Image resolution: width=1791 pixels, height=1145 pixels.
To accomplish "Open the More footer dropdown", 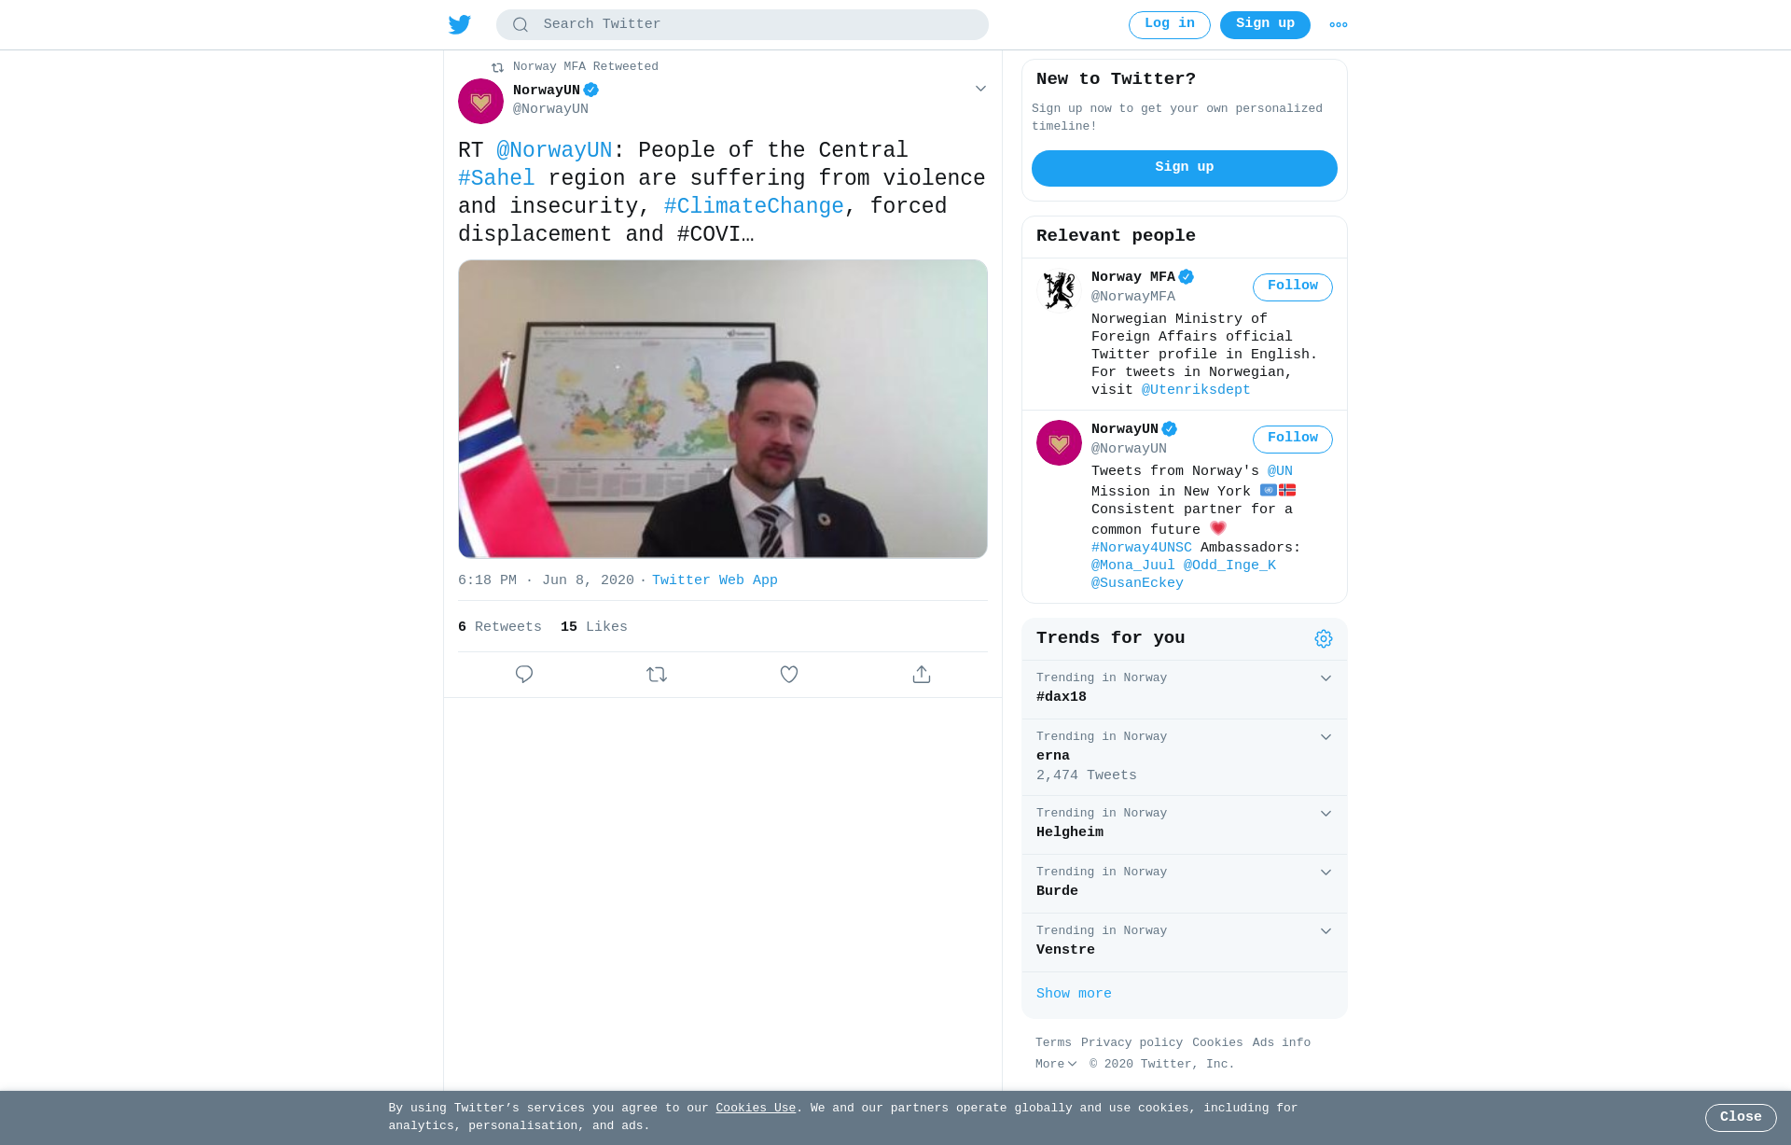I will pos(1056,1064).
